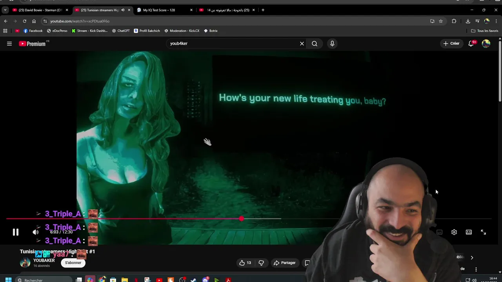Open a new browser tab
The image size is (502, 282).
pyautogui.click(x=263, y=10)
